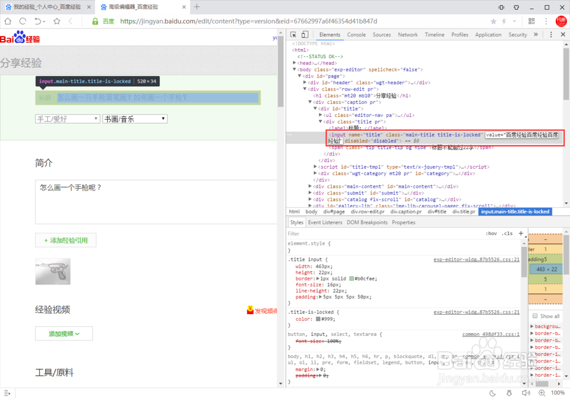Switch to the Console tab

356,35
